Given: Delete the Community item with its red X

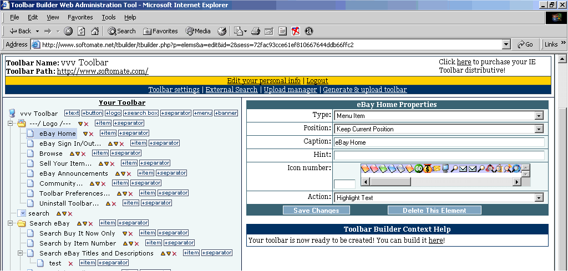Looking at the screenshot, I should (x=103, y=184).
